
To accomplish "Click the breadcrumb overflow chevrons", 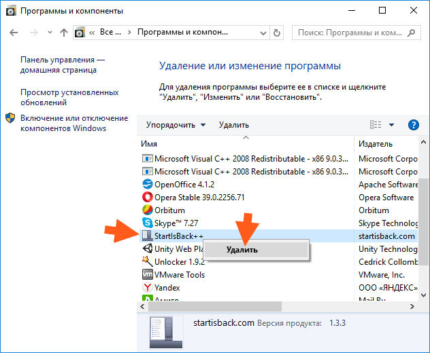I will point(92,33).
